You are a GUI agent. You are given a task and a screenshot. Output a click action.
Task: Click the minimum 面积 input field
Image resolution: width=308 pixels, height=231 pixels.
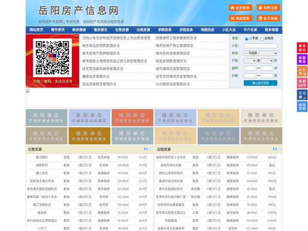250,68
